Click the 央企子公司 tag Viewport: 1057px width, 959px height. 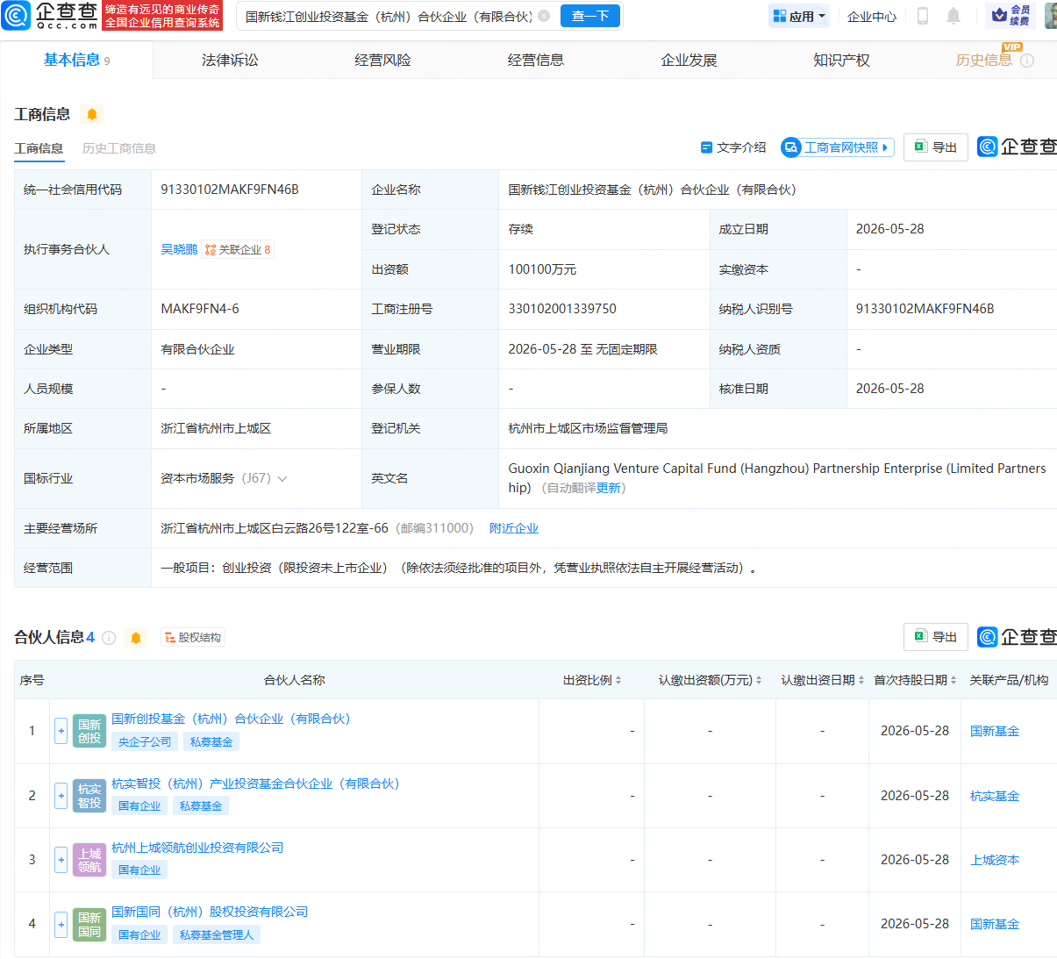(145, 741)
